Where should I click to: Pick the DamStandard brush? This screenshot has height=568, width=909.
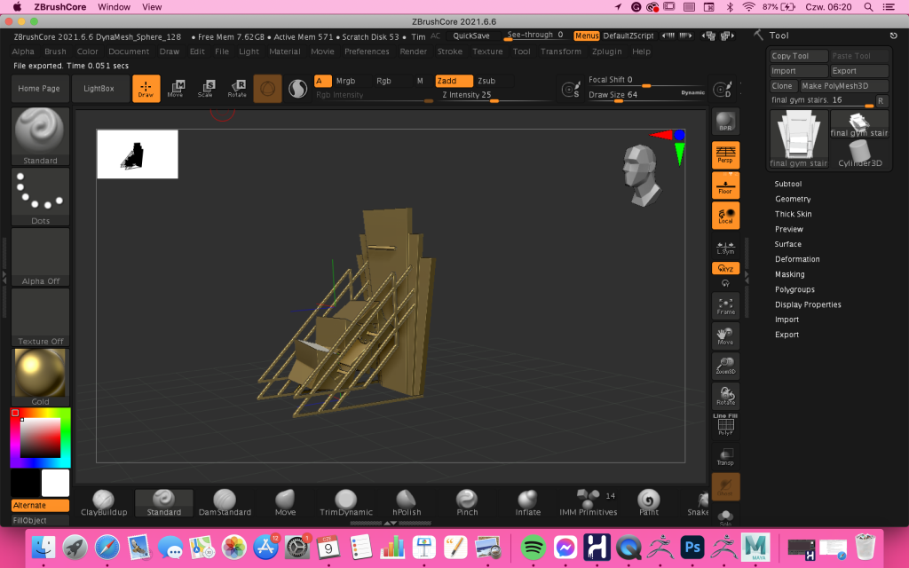coord(225,502)
